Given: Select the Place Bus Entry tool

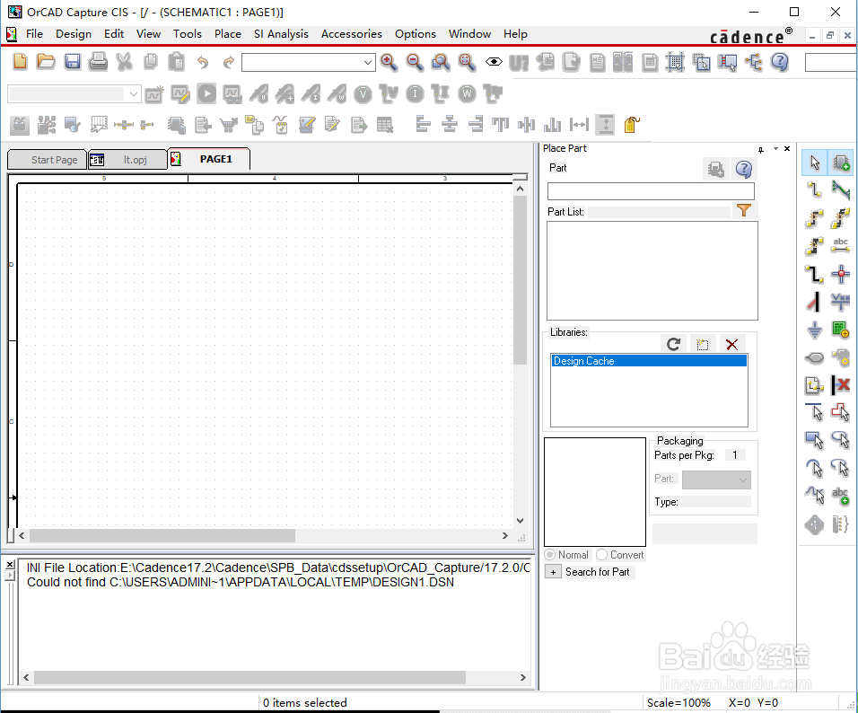Looking at the screenshot, I should [814, 301].
